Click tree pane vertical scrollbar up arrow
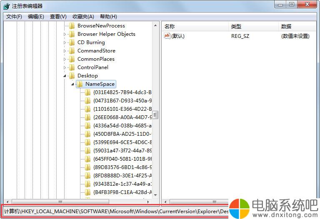Screen dimensions: 320x219 [x=155, y=25]
